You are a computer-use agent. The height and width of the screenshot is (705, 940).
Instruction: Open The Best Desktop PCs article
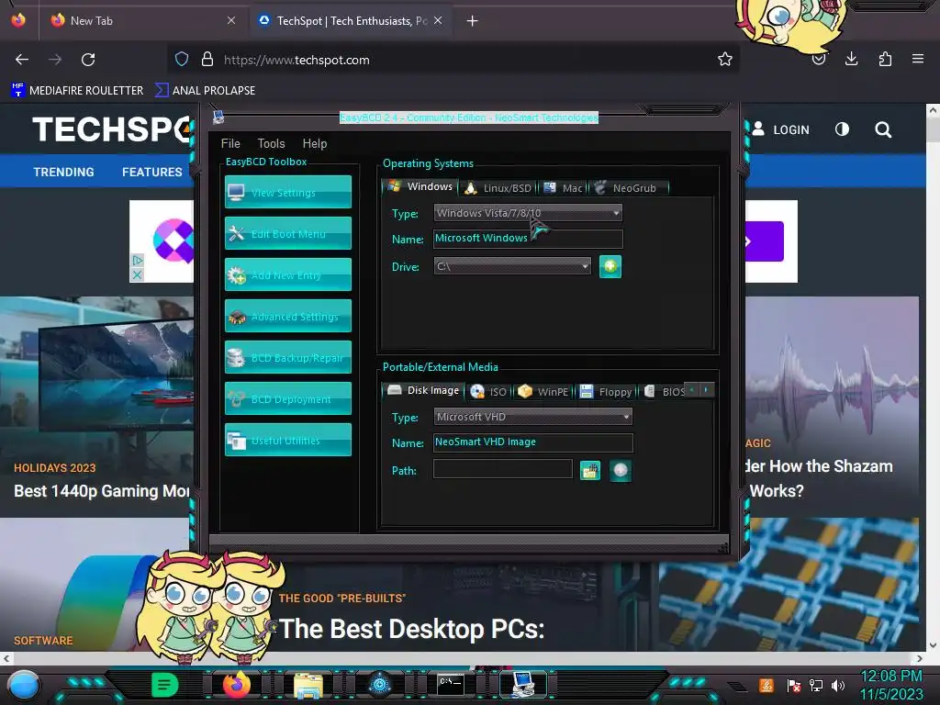tap(412, 629)
